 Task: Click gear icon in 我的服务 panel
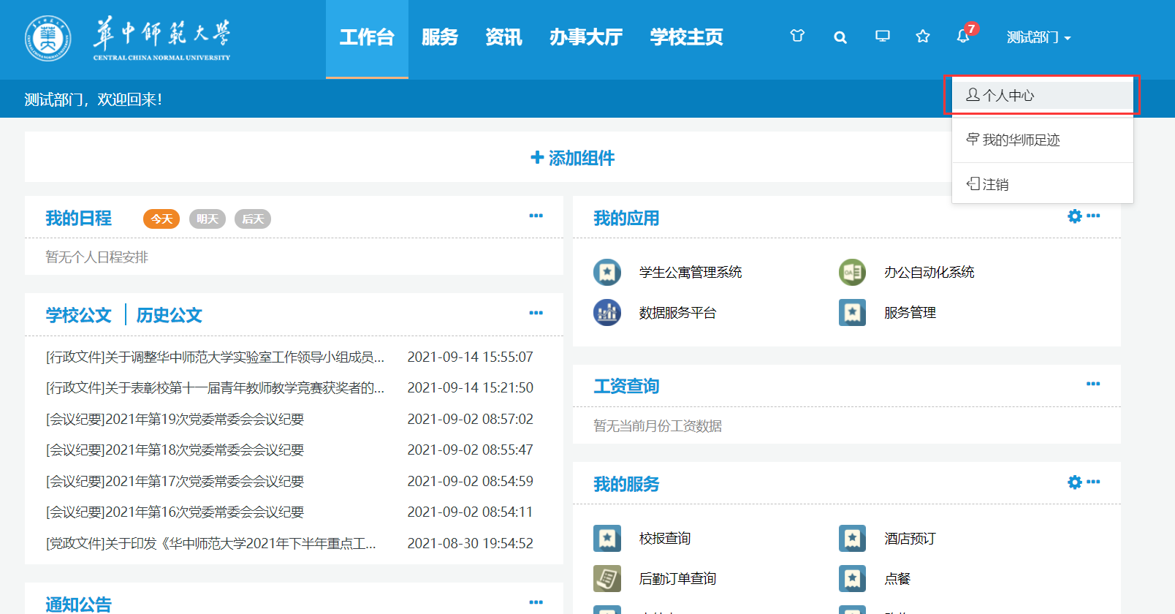[1074, 482]
